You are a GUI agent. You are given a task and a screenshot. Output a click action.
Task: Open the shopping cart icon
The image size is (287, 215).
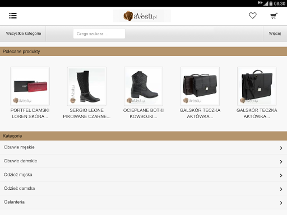[274, 16]
